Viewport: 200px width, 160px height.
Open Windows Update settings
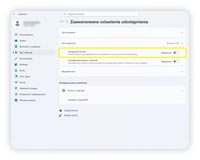coord(34,100)
